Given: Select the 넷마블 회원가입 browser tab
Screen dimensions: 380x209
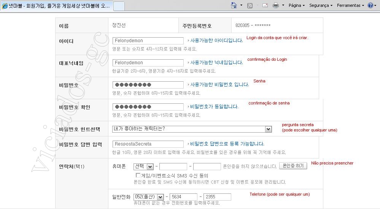Looking at the screenshot, I should click(56, 6).
